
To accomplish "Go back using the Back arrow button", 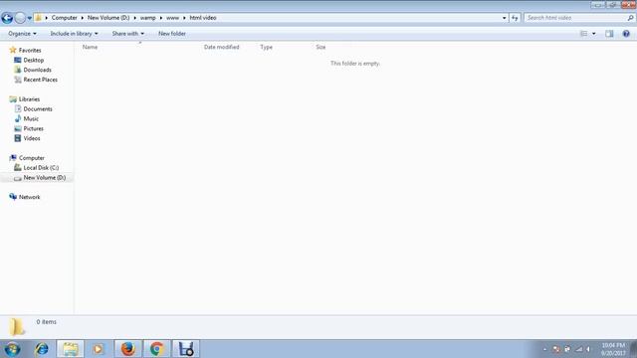I will [7, 18].
